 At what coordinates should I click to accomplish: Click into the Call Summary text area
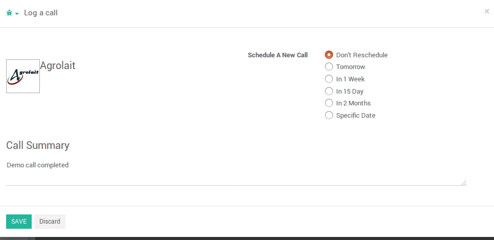pyautogui.click(x=237, y=172)
